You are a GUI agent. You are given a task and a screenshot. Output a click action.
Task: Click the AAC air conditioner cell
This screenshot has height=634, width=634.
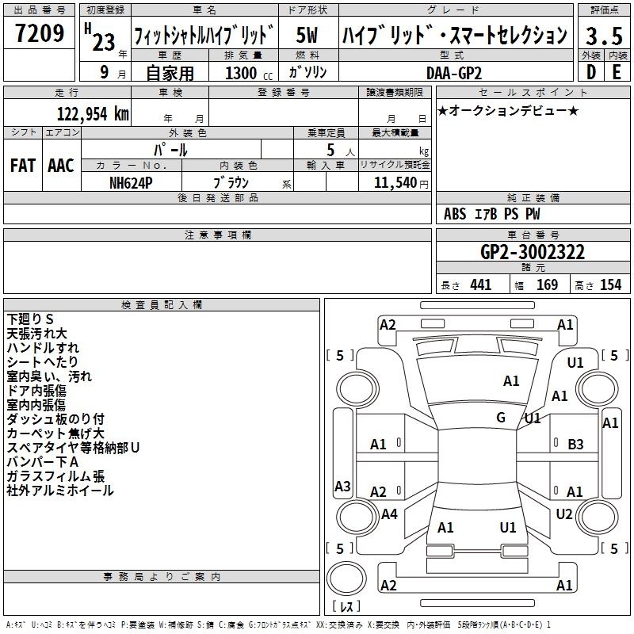pos(60,166)
